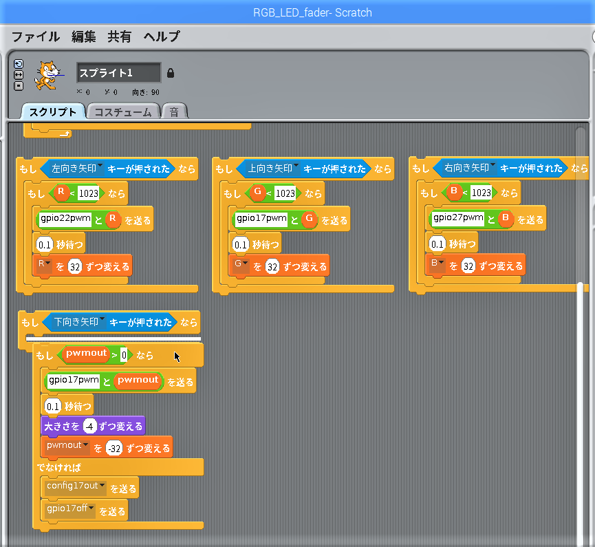
Task: Click the sprite name field スプライト1
Action: 118,73
